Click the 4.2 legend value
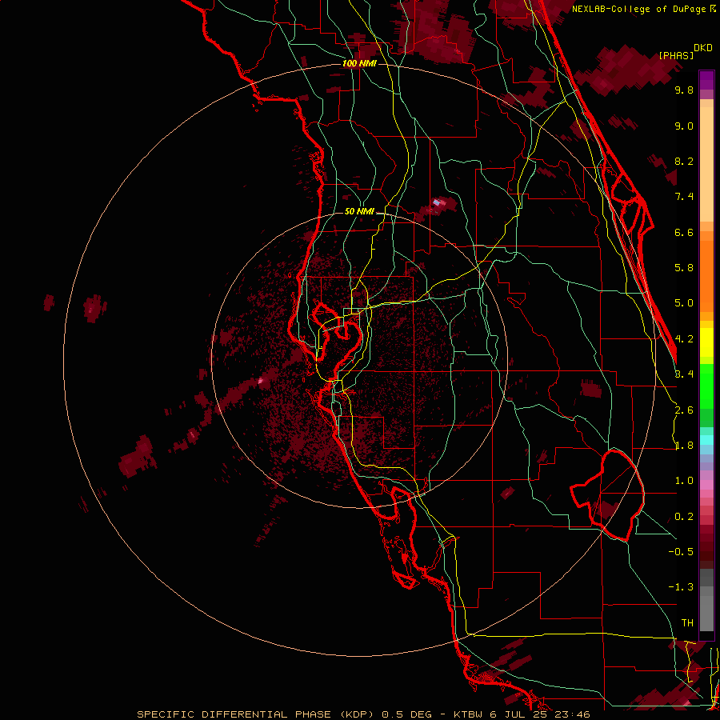The image size is (720, 720). coord(684,339)
